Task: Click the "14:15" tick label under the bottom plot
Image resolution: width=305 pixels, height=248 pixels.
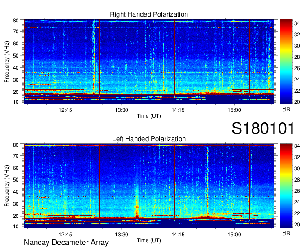Action: 178,235
